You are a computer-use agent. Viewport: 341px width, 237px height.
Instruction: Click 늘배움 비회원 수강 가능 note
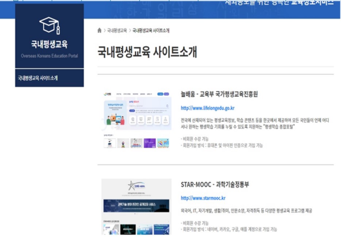click(195, 139)
